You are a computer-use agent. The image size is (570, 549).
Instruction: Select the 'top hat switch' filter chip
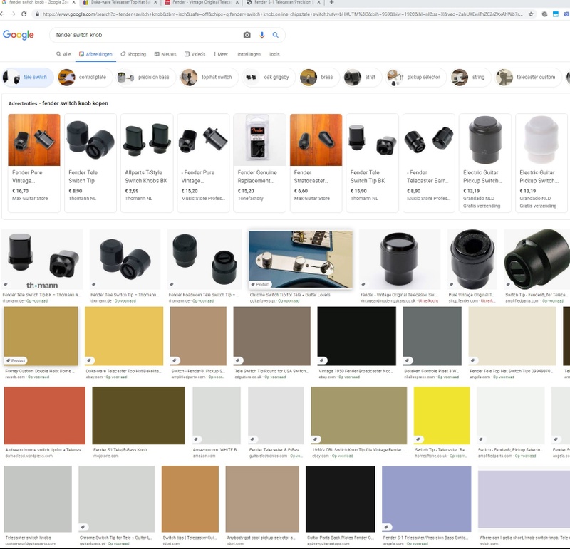[x=209, y=77]
